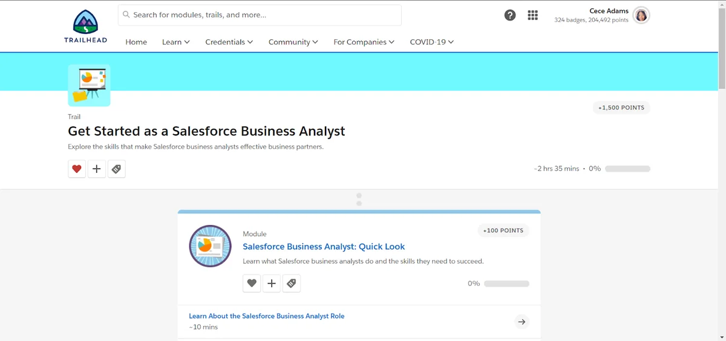726x341 pixels.
Task: Open Salesforce Business Analyst: Quick Look link
Action: click(x=324, y=247)
